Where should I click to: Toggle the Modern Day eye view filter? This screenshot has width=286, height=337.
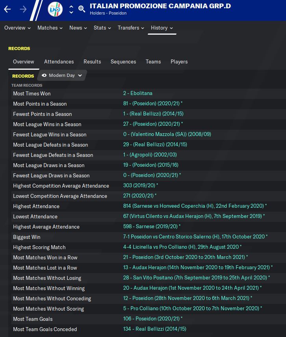[44, 75]
